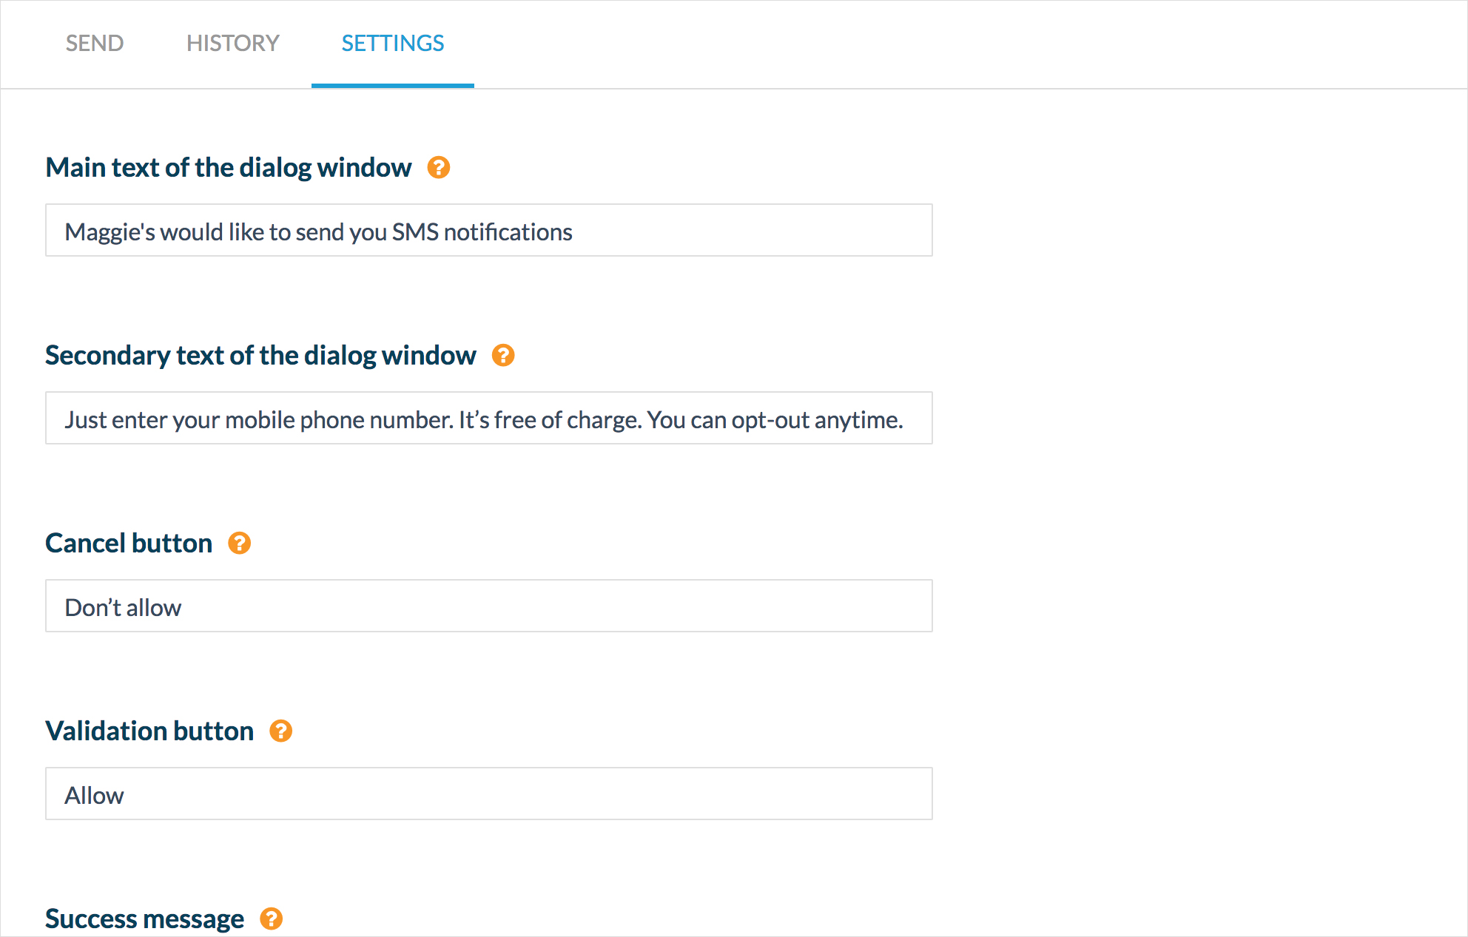1468x937 pixels.
Task: Click help icon beside Secondary text heading
Action: [503, 356]
